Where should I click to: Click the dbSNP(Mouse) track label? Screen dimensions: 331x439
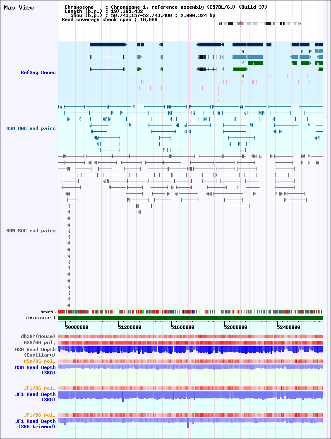[x=38, y=336]
